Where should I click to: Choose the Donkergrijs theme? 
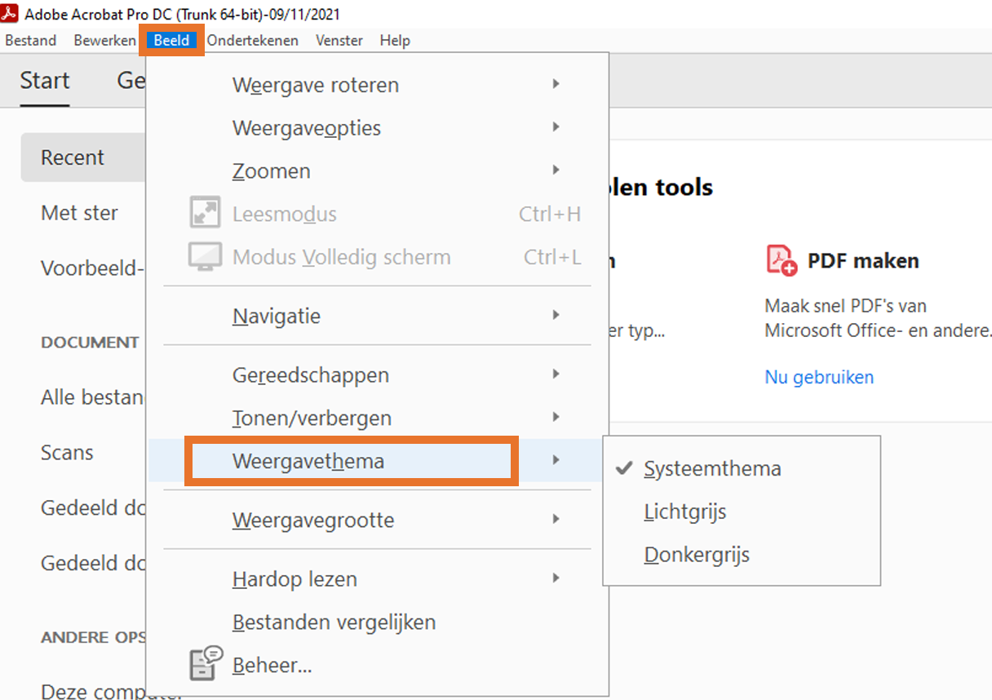696,556
